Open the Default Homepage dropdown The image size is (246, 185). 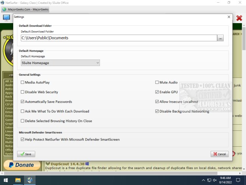point(60,63)
